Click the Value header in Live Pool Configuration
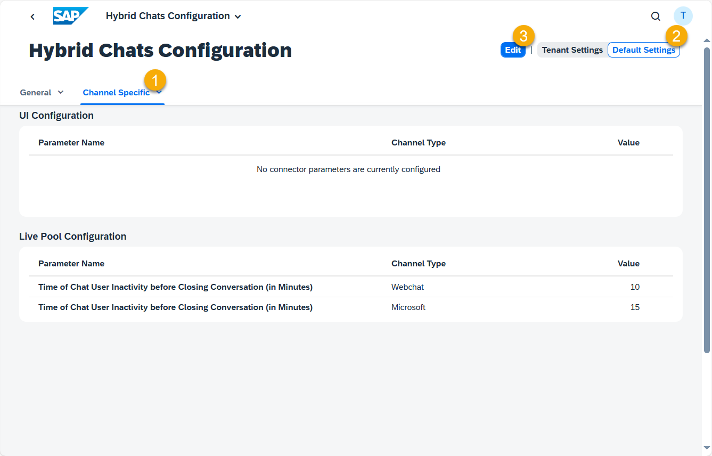The width and height of the screenshot is (712, 456). click(628, 264)
